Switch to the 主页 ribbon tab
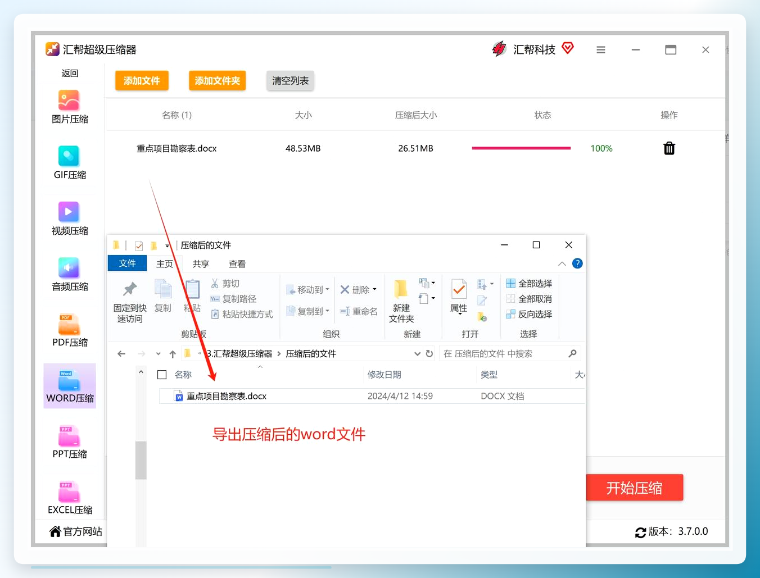 165,264
